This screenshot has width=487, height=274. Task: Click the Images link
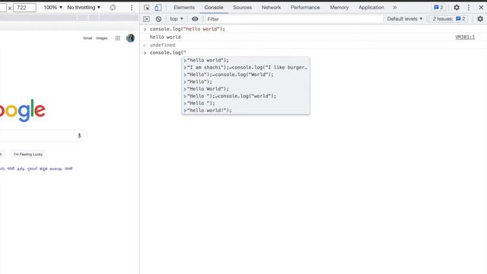[101, 38]
